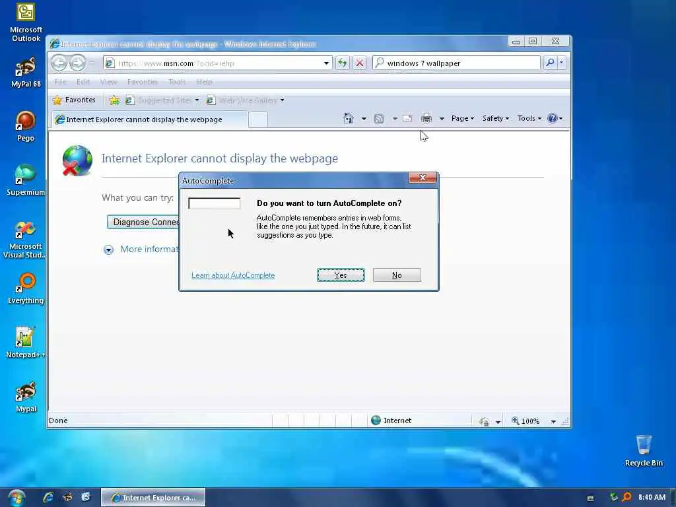Screen dimensions: 676x507
Task: Select the 'Internet Explorer cannot display' tab
Action: 150,119
